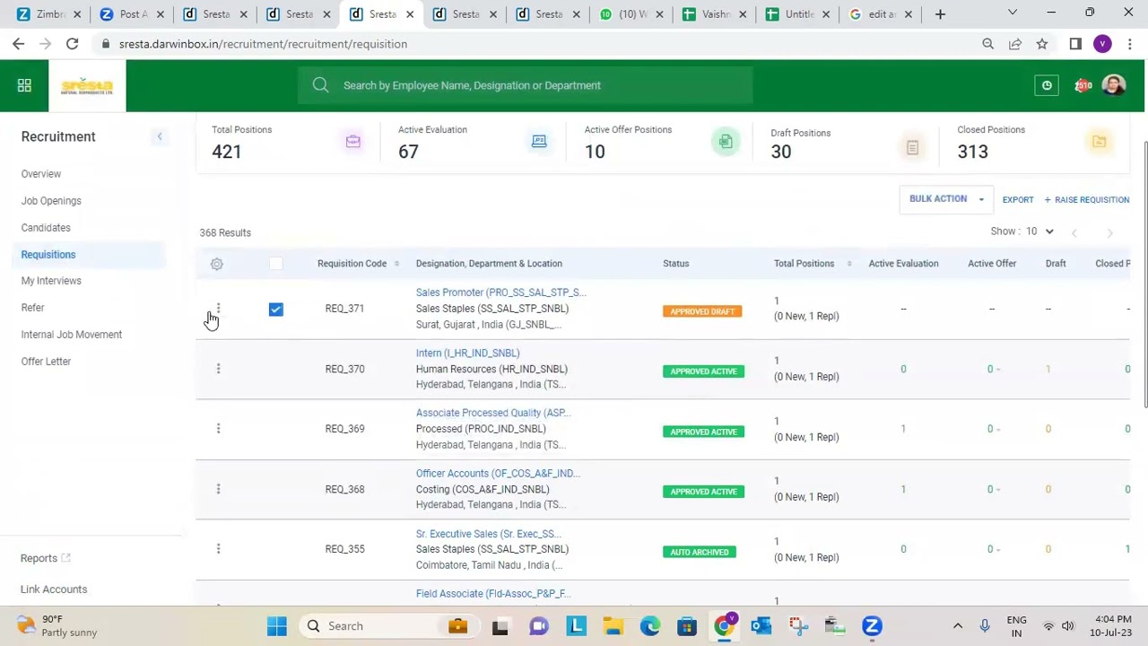Collapse the Recruitment sidebar
1148x646 pixels.
160,136
